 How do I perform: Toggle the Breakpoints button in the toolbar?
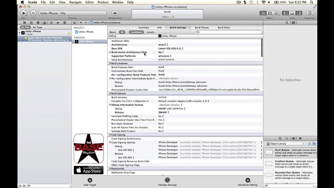pyautogui.click(x=115, y=13)
